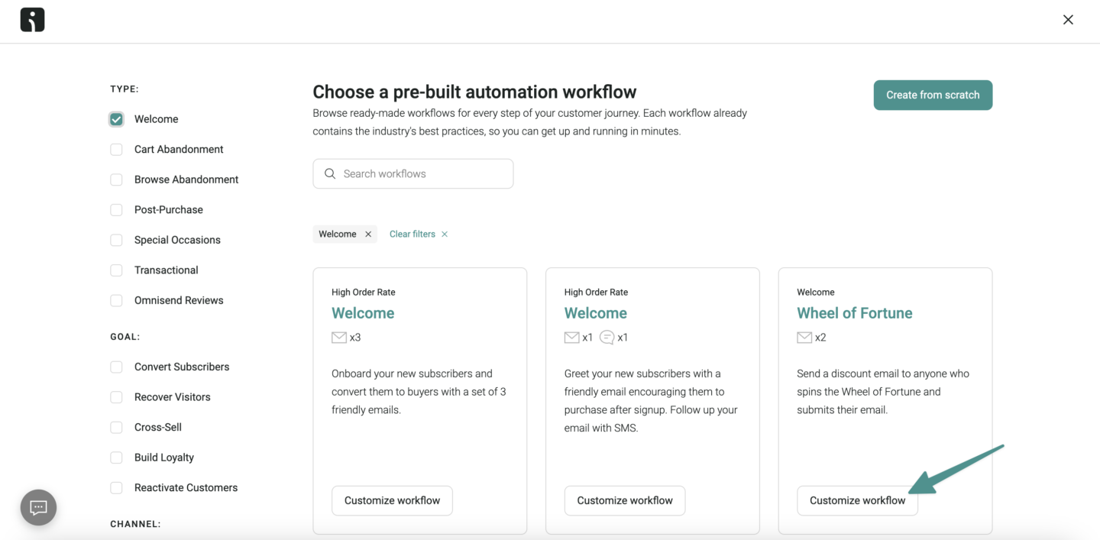The image size is (1100, 540).
Task: Click the search magnifier icon
Action: click(x=330, y=174)
